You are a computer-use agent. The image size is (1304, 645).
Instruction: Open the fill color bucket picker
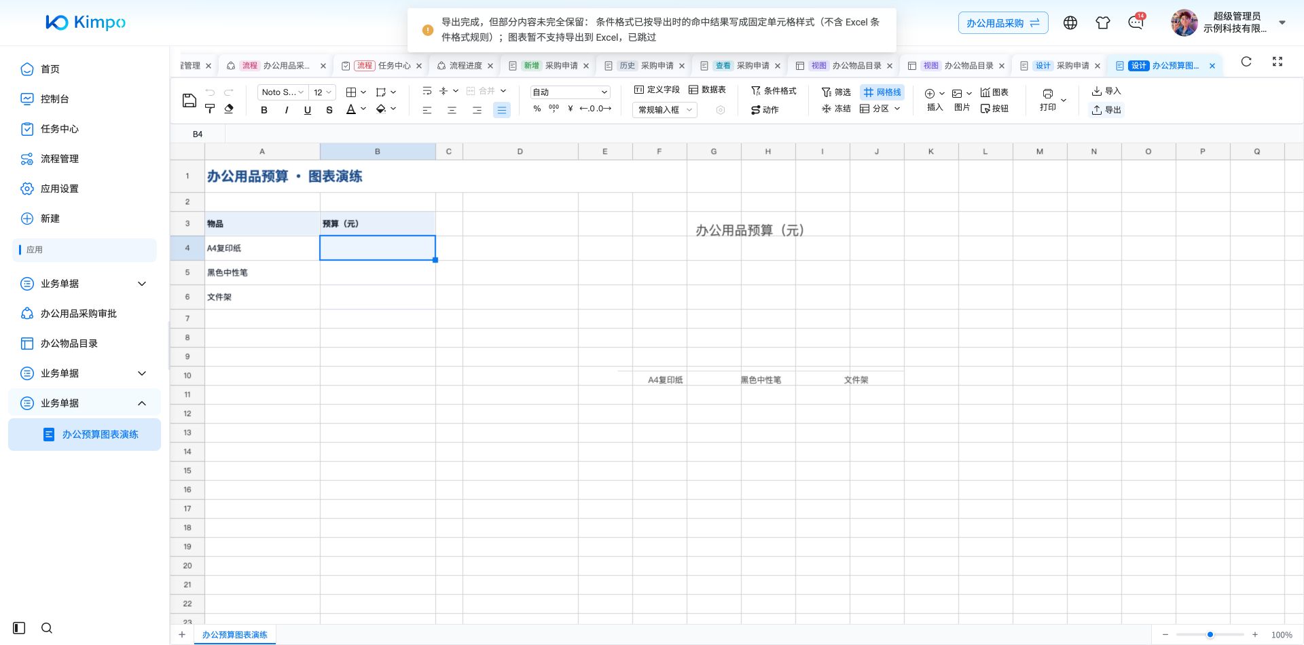(x=381, y=109)
